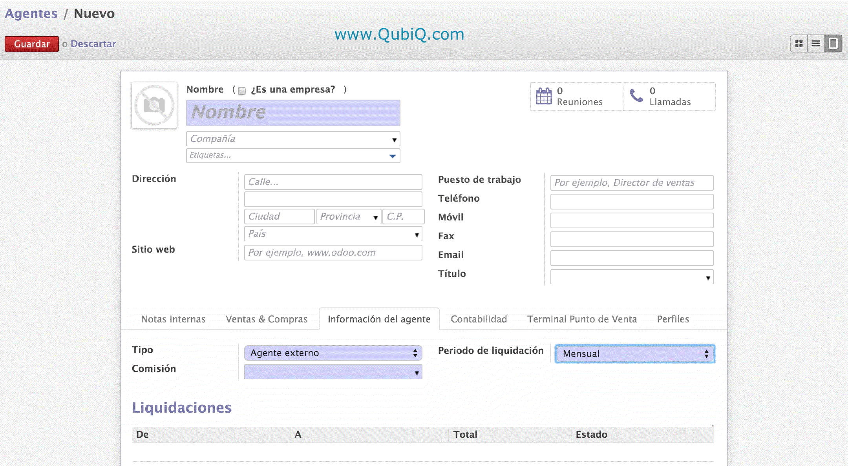Screen dimensions: 848x466
Task: Open the Compañía dropdown
Action: [394, 140]
